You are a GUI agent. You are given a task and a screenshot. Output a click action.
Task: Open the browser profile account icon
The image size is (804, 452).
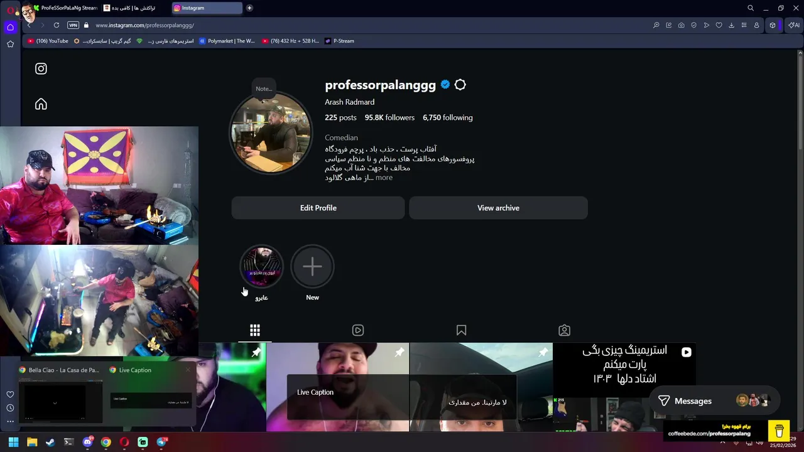[757, 25]
